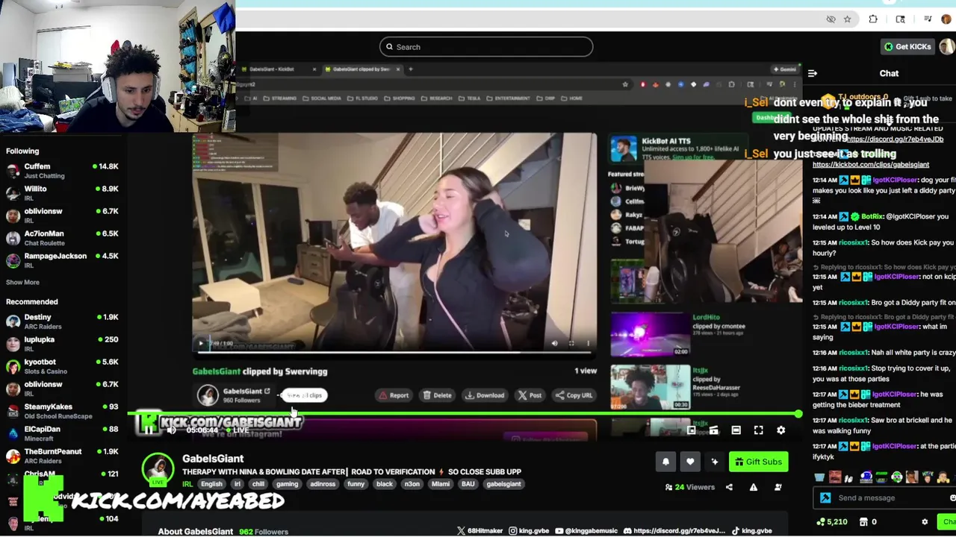The height and width of the screenshot is (537, 956).
Task: Open kickbot.com clips link in chat
Action: coord(871,165)
